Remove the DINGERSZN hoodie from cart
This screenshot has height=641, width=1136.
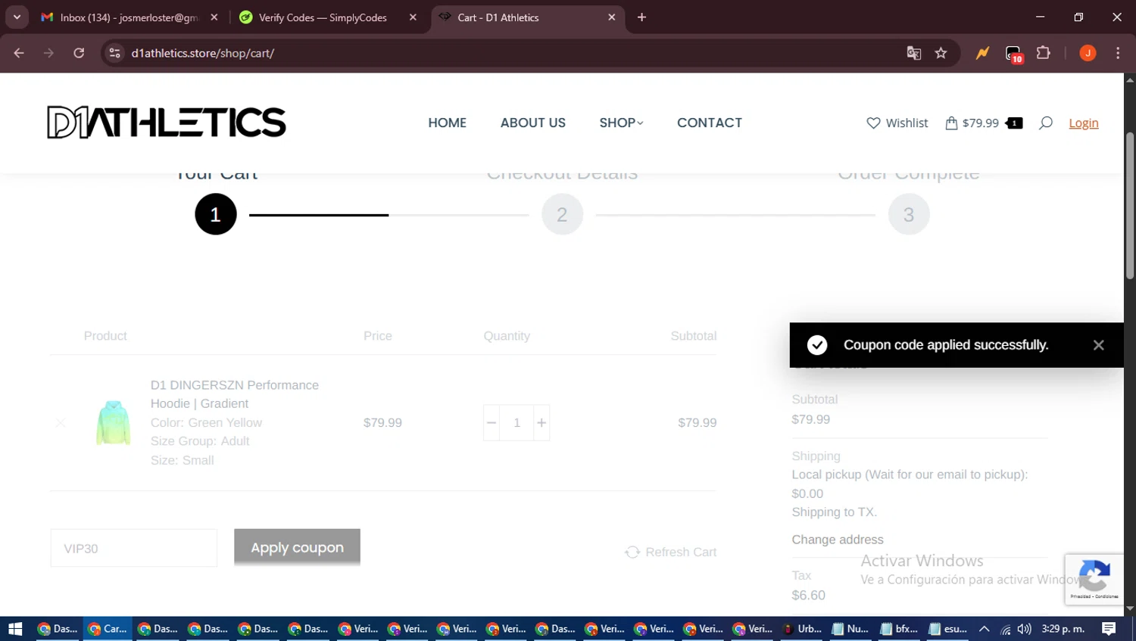click(61, 422)
